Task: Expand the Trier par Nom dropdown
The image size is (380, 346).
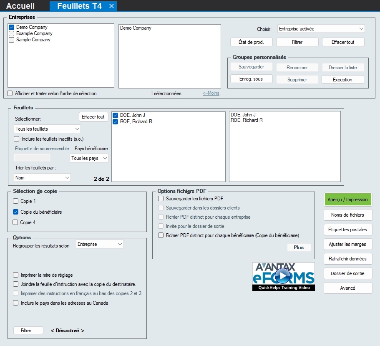Action: click(42, 178)
